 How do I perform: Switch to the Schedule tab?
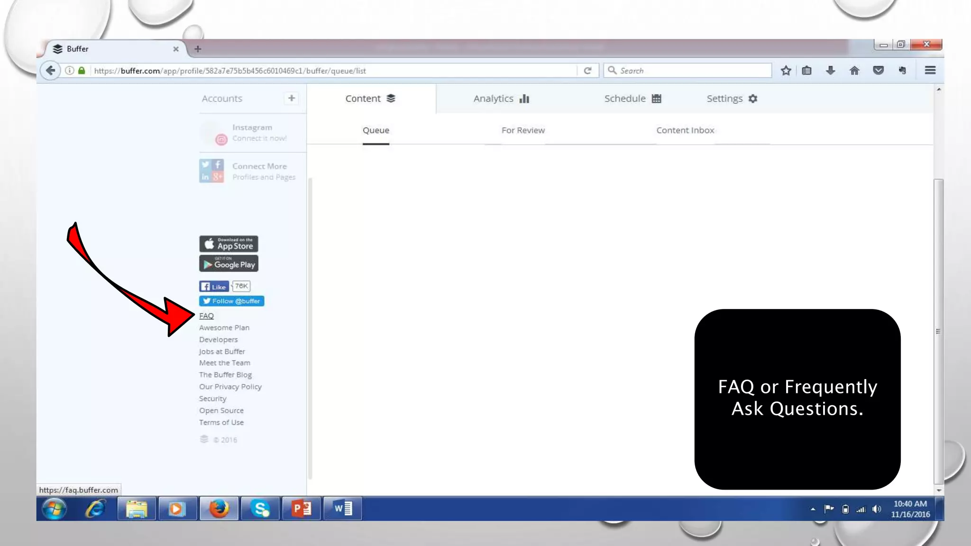pos(632,99)
